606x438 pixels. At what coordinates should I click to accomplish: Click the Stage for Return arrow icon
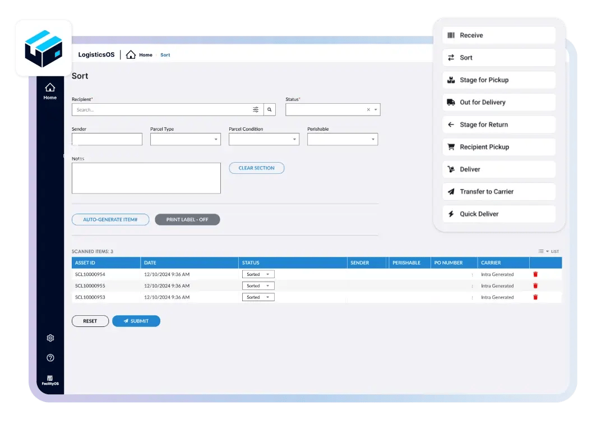451,125
